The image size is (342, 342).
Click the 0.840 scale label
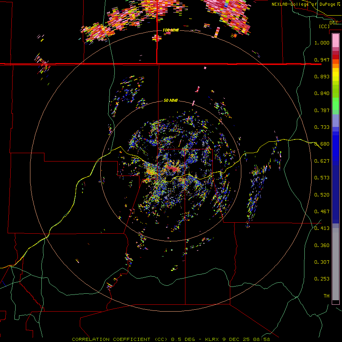pos(322,93)
